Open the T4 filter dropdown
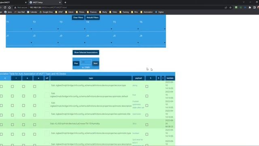This screenshot has width=259, height=146. (x=100, y=29)
